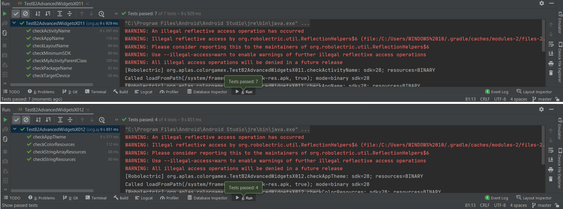
Task: Click trash icon to clear X011 console
Action: (x=551, y=73)
